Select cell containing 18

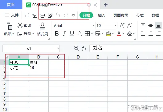tap(39, 68)
